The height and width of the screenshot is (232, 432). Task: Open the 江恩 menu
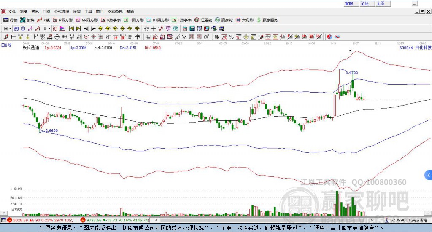click(x=46, y=12)
